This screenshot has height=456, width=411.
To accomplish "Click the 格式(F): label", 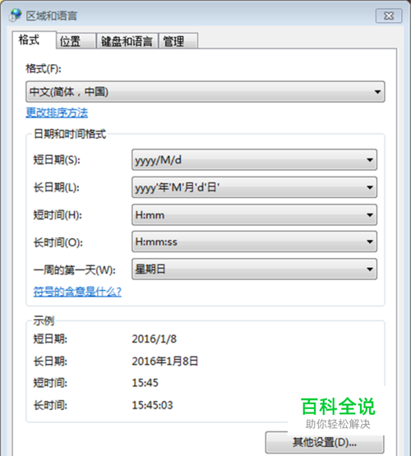I will (44, 69).
